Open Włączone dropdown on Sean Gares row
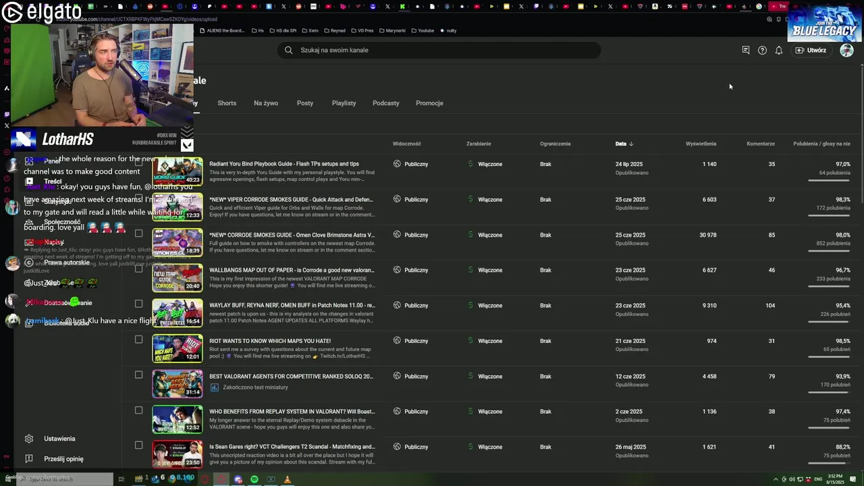864x486 pixels. tap(490, 447)
